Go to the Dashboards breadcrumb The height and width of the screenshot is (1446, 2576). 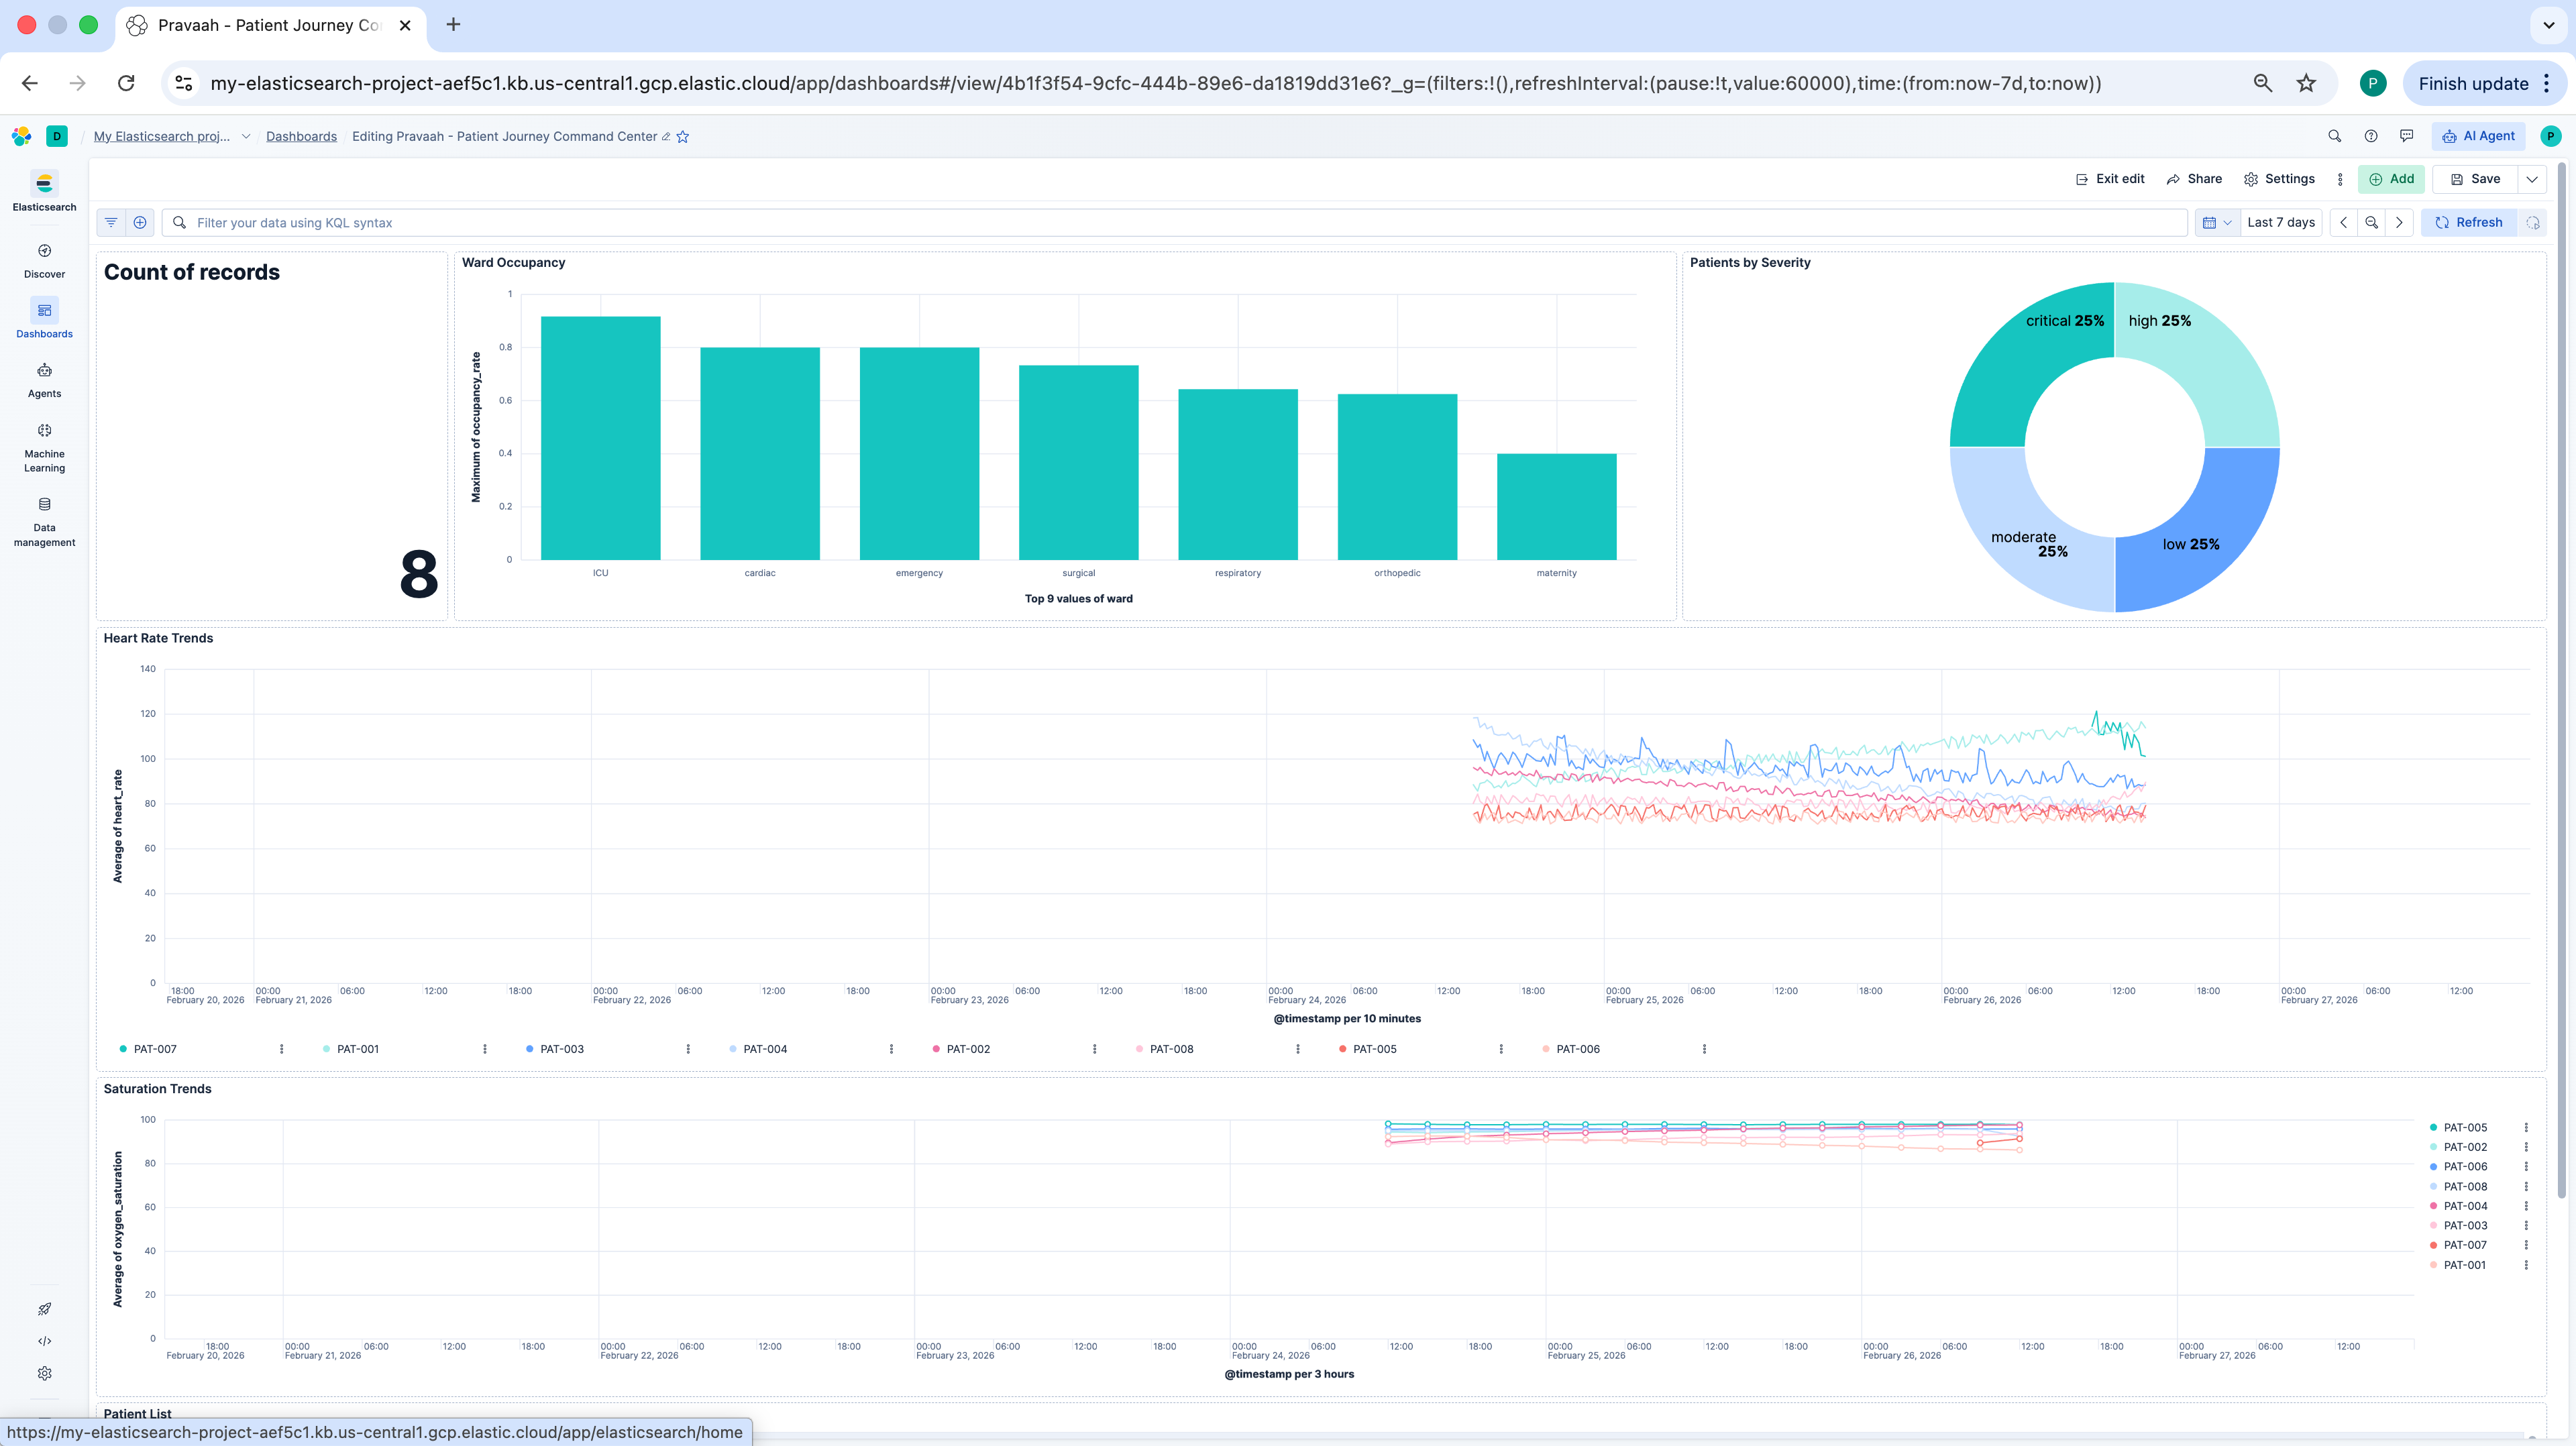click(301, 136)
